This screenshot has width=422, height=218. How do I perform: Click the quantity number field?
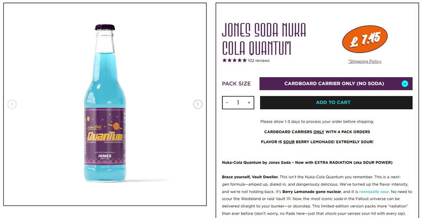pos(238,103)
